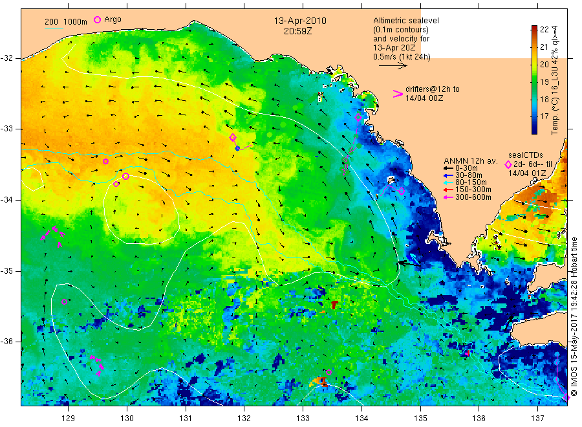Click the -36 latitude axis label
This screenshot has height=427, width=582.
(x=6, y=342)
